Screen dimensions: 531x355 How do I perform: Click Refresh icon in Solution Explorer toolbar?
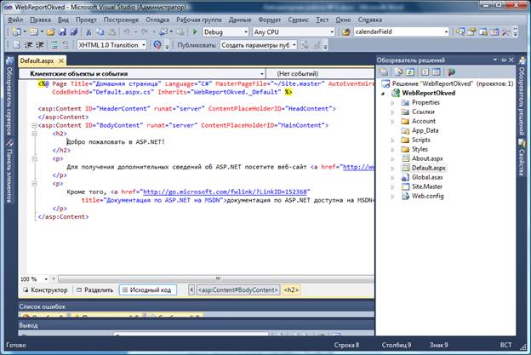(x=410, y=72)
